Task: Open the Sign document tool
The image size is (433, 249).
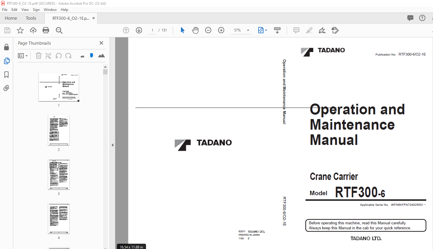Action: pos(322,30)
